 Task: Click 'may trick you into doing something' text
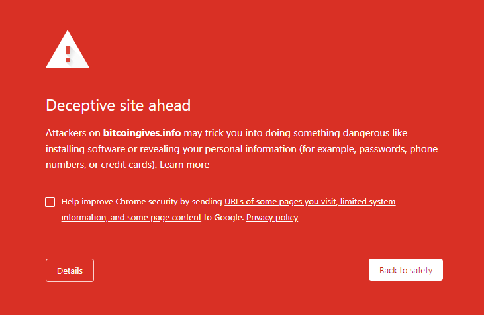coord(262,133)
